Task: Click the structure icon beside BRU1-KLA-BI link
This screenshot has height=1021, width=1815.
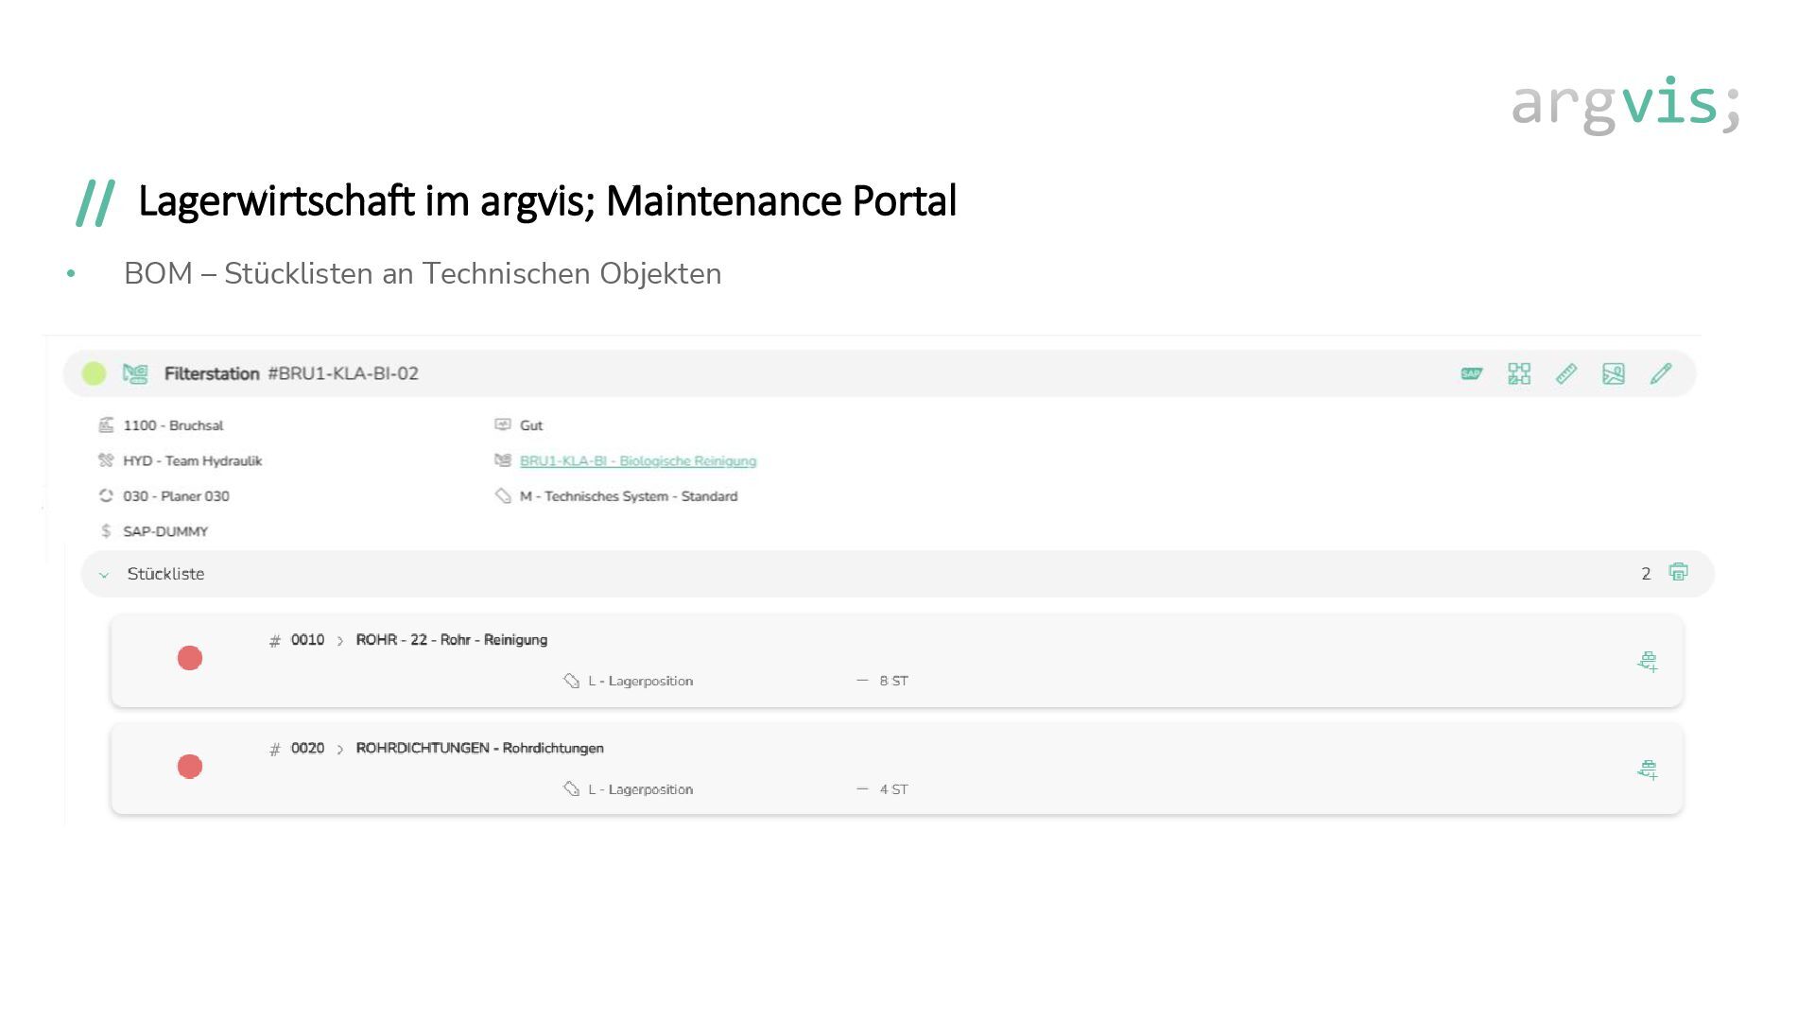Action: pyautogui.click(x=503, y=460)
